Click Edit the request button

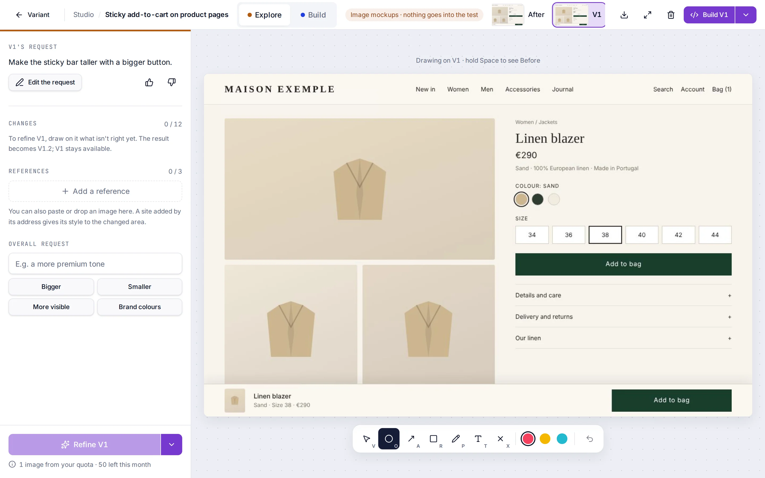45,83
